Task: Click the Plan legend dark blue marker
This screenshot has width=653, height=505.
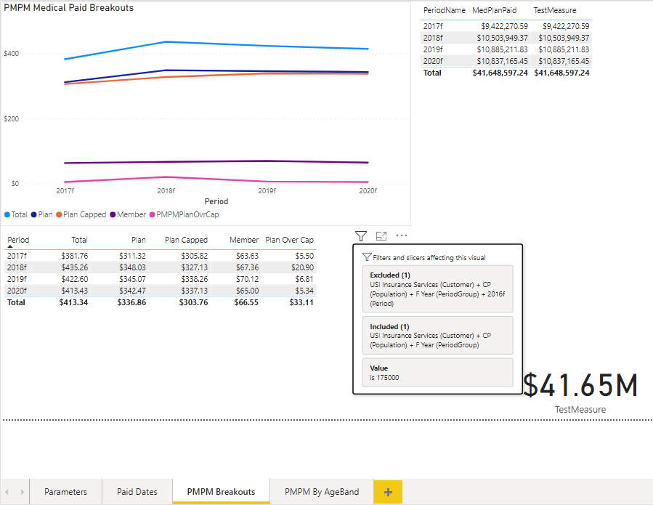Action: (33, 214)
